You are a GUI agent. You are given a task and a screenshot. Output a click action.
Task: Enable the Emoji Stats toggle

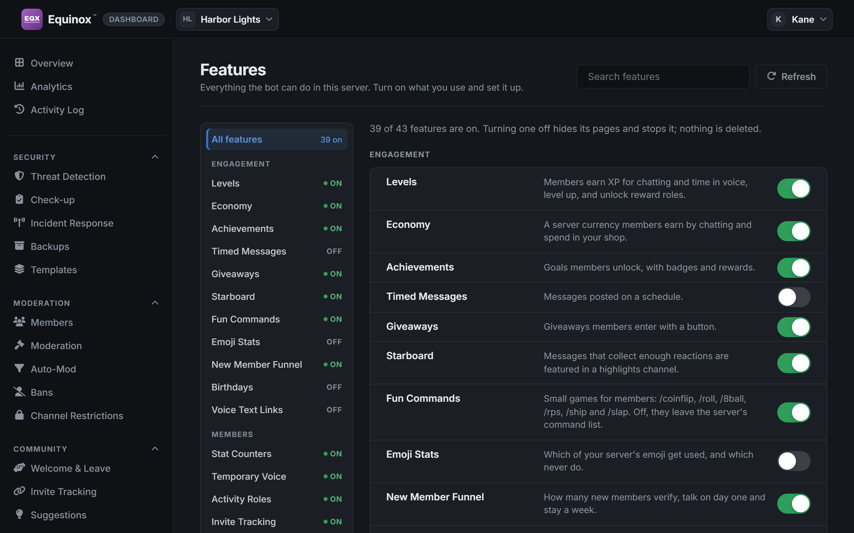click(794, 461)
